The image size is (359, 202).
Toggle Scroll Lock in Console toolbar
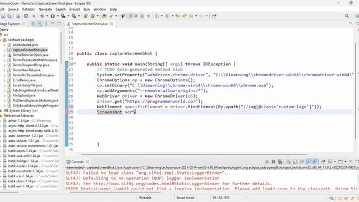coord(295,162)
